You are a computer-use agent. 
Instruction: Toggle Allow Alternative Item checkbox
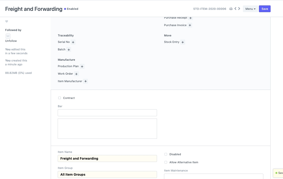166,162
